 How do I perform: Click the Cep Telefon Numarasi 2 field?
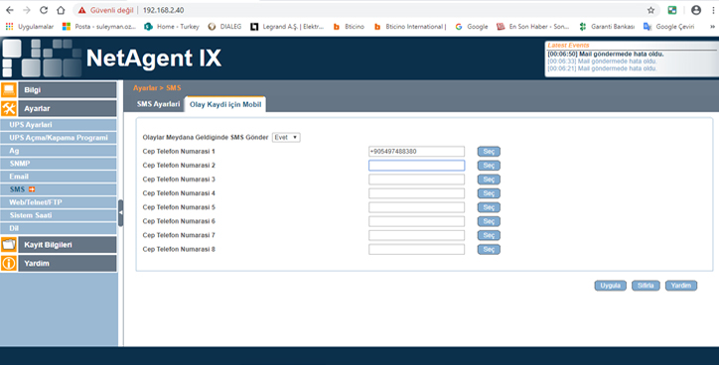[x=416, y=166]
